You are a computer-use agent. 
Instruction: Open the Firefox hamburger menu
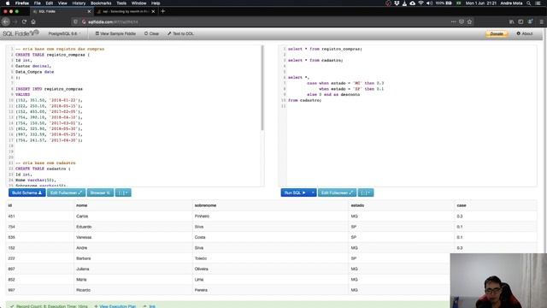click(541, 21)
